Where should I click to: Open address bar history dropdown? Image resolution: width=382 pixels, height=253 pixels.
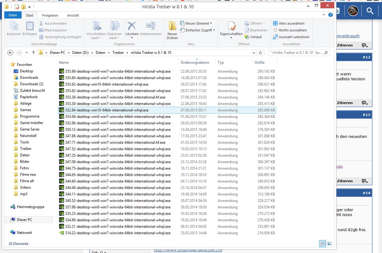[x=254, y=53]
